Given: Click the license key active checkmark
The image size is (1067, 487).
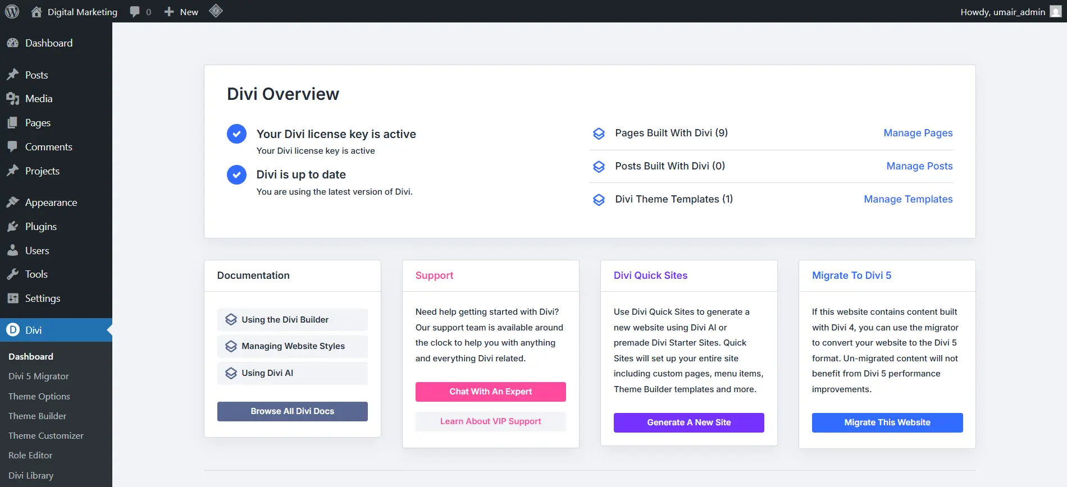Looking at the screenshot, I should [236, 134].
